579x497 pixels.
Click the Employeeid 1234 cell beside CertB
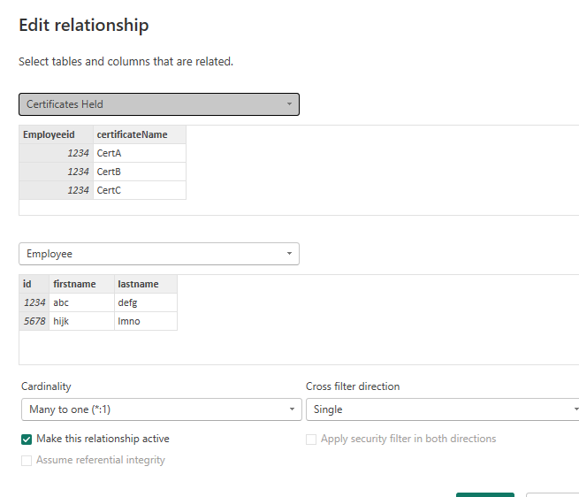point(56,172)
